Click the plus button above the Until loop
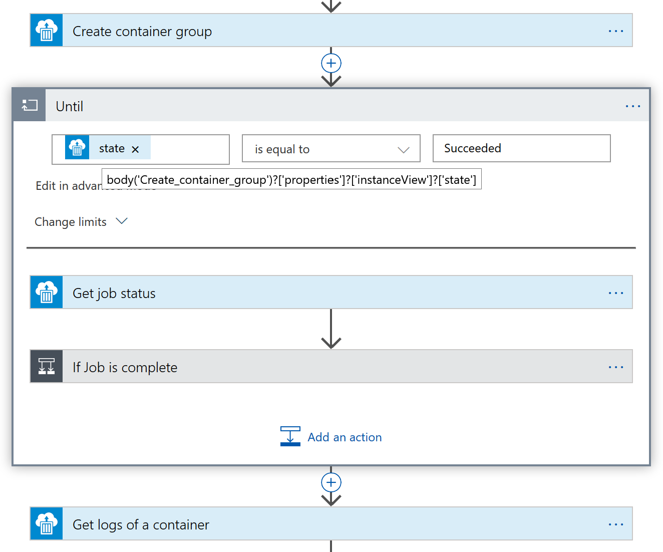This screenshot has width=663, height=552. pos(331,64)
